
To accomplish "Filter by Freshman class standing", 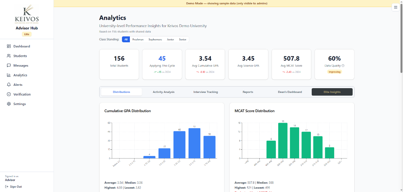I will click(138, 40).
